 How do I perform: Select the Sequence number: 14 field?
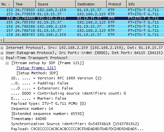32,109
